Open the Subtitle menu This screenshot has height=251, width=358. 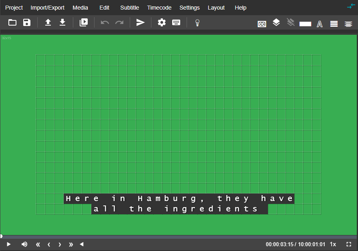pos(130,8)
